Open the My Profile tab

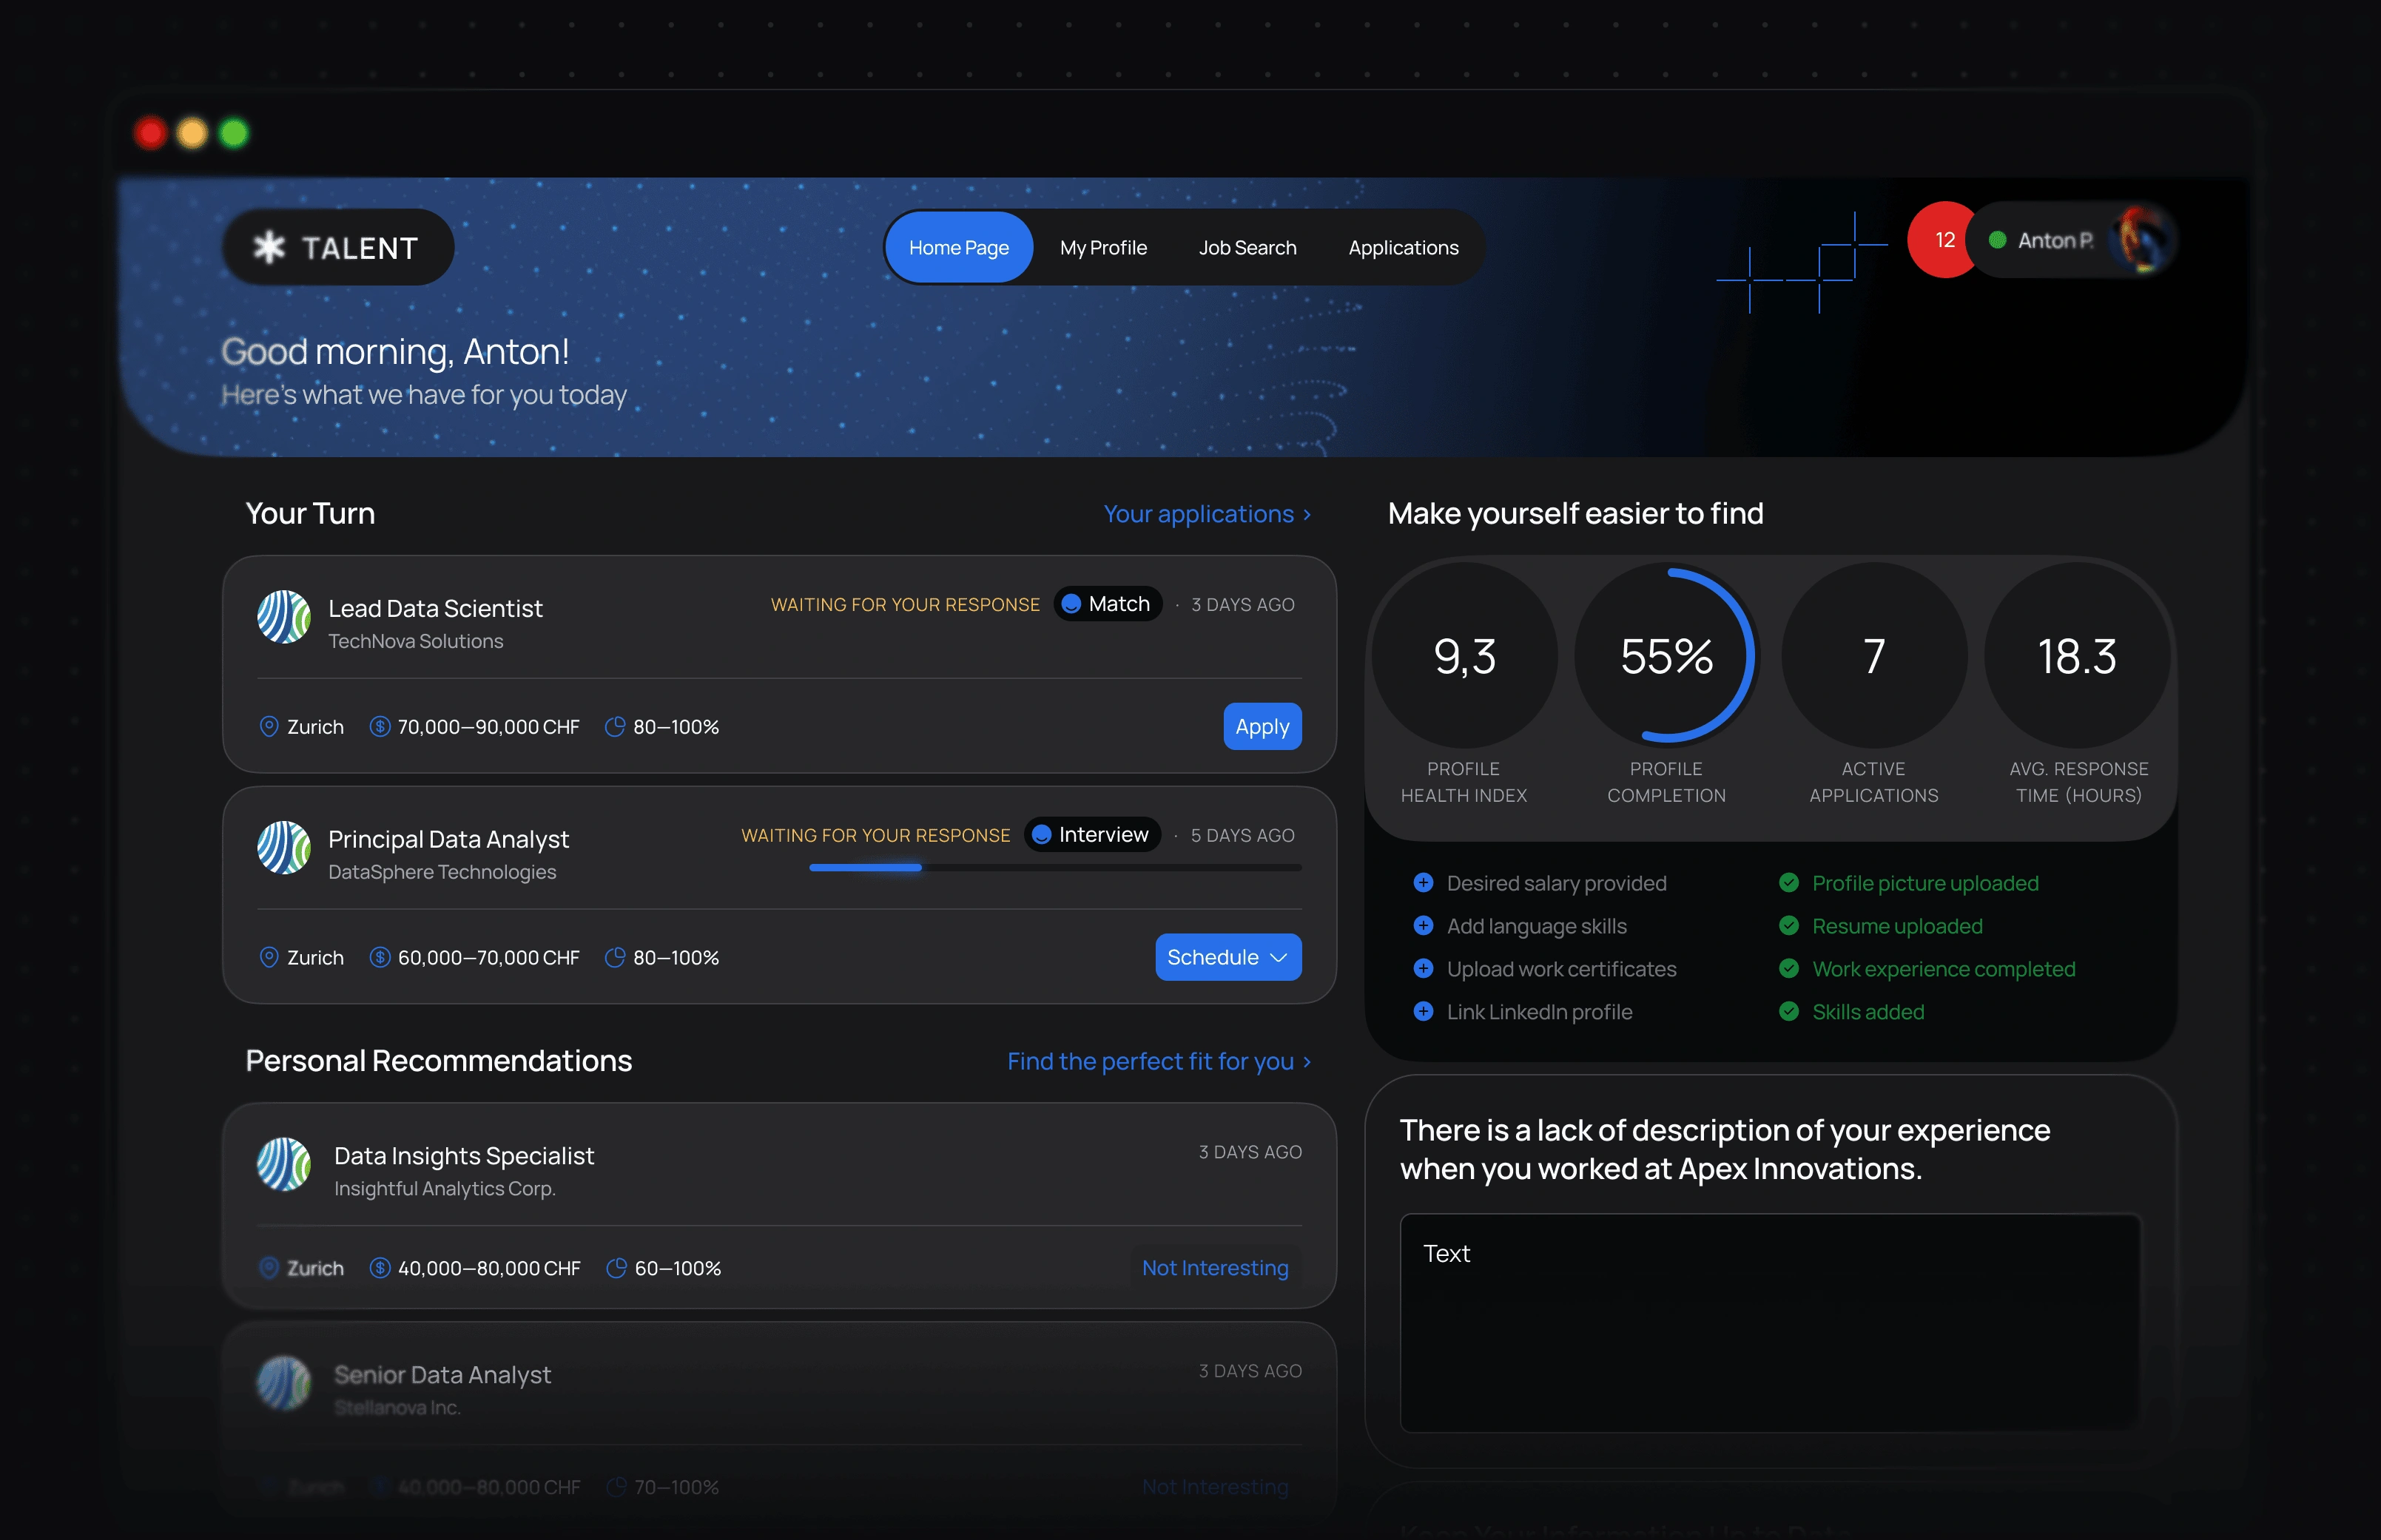click(x=1103, y=247)
